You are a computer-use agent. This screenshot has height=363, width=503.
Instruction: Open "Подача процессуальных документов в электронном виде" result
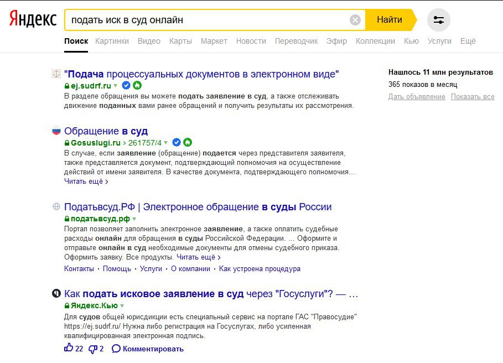201,74
